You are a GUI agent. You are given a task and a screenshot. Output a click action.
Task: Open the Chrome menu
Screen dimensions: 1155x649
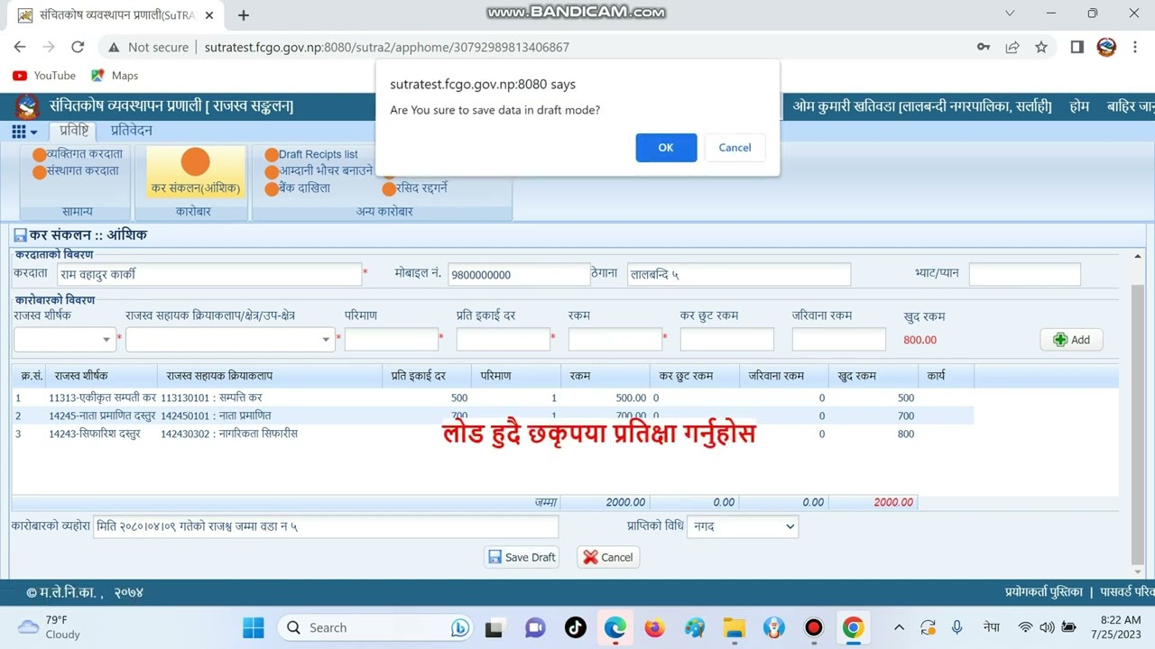[x=1134, y=47]
